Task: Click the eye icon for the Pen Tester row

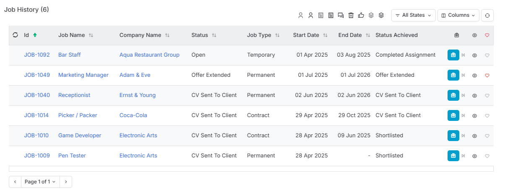Action: (x=474, y=156)
